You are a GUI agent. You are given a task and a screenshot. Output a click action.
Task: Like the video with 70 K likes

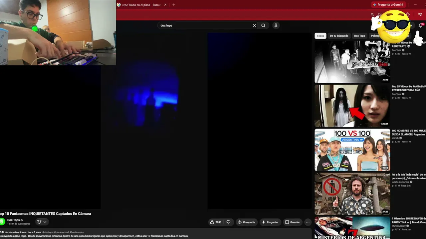tap(215, 222)
